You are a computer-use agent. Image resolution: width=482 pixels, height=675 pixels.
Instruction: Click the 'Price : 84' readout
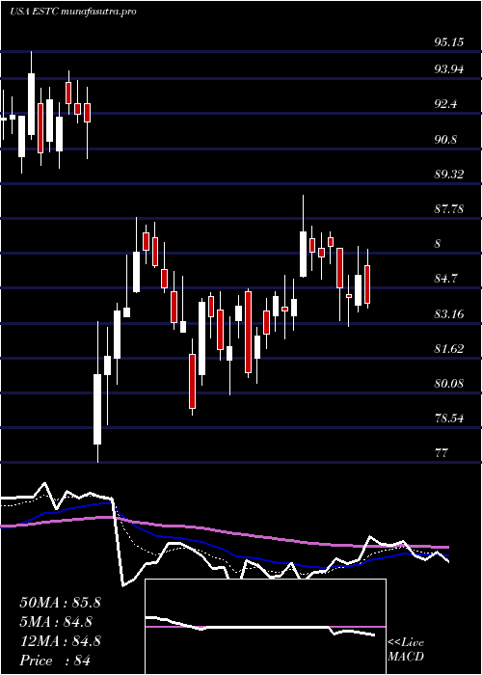[x=55, y=661]
